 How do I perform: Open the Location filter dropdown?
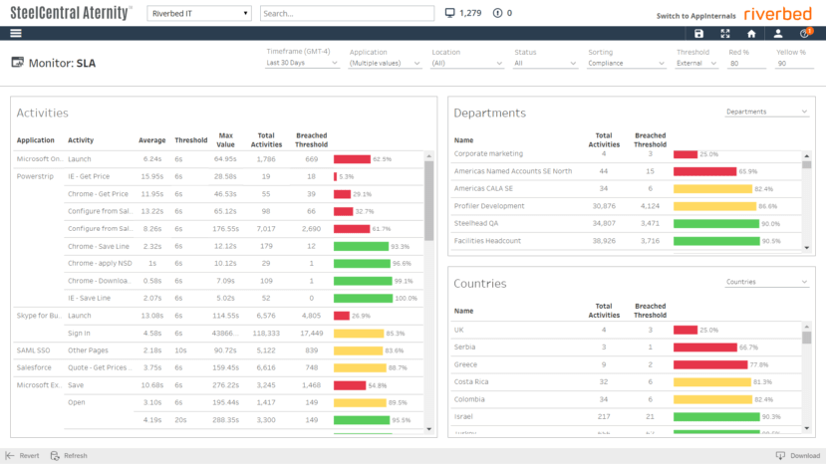(466, 63)
